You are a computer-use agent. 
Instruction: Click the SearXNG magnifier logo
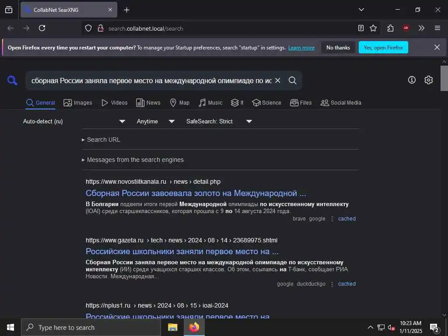pyautogui.click(x=12, y=80)
